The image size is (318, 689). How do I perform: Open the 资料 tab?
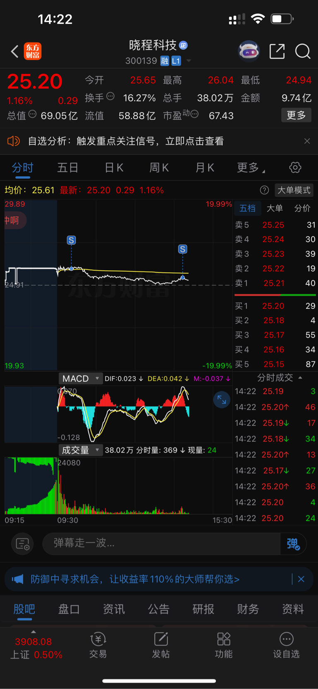[x=293, y=609]
